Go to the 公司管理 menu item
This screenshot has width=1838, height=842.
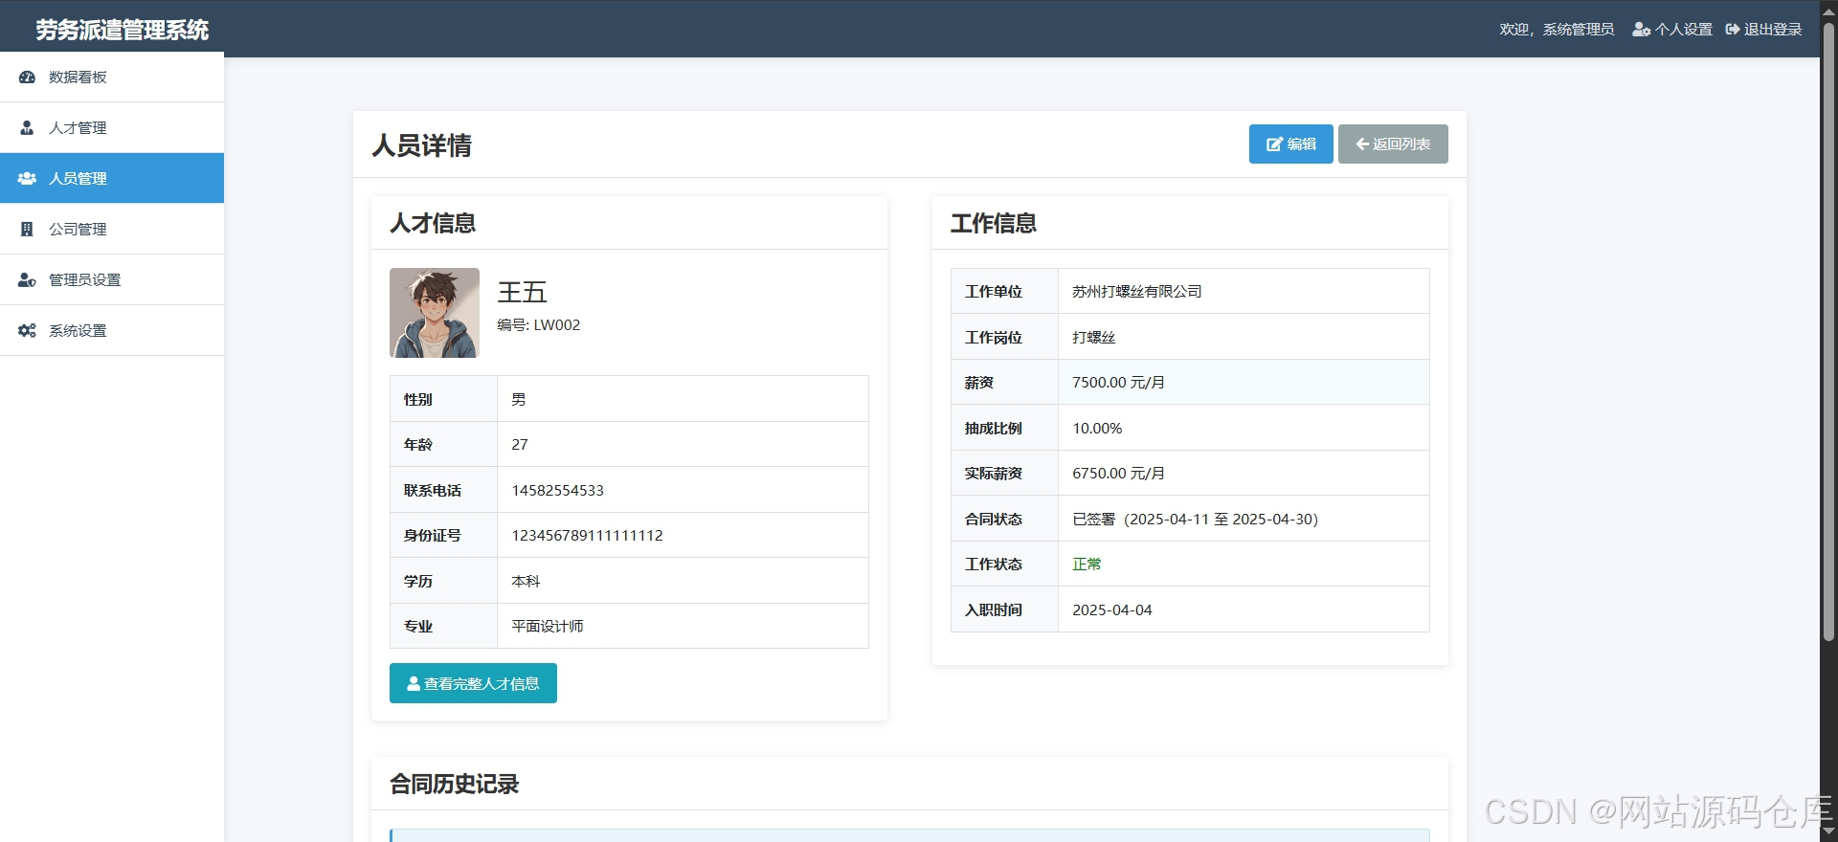pyautogui.click(x=112, y=229)
